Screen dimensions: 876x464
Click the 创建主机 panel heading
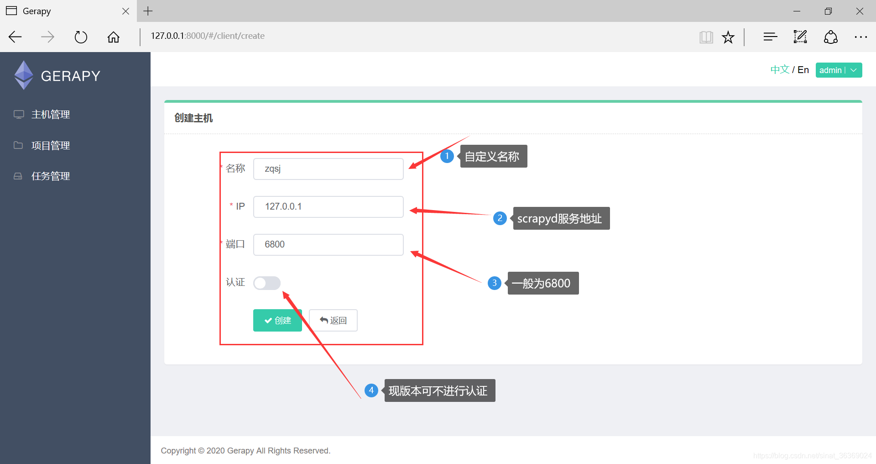pyautogui.click(x=193, y=118)
